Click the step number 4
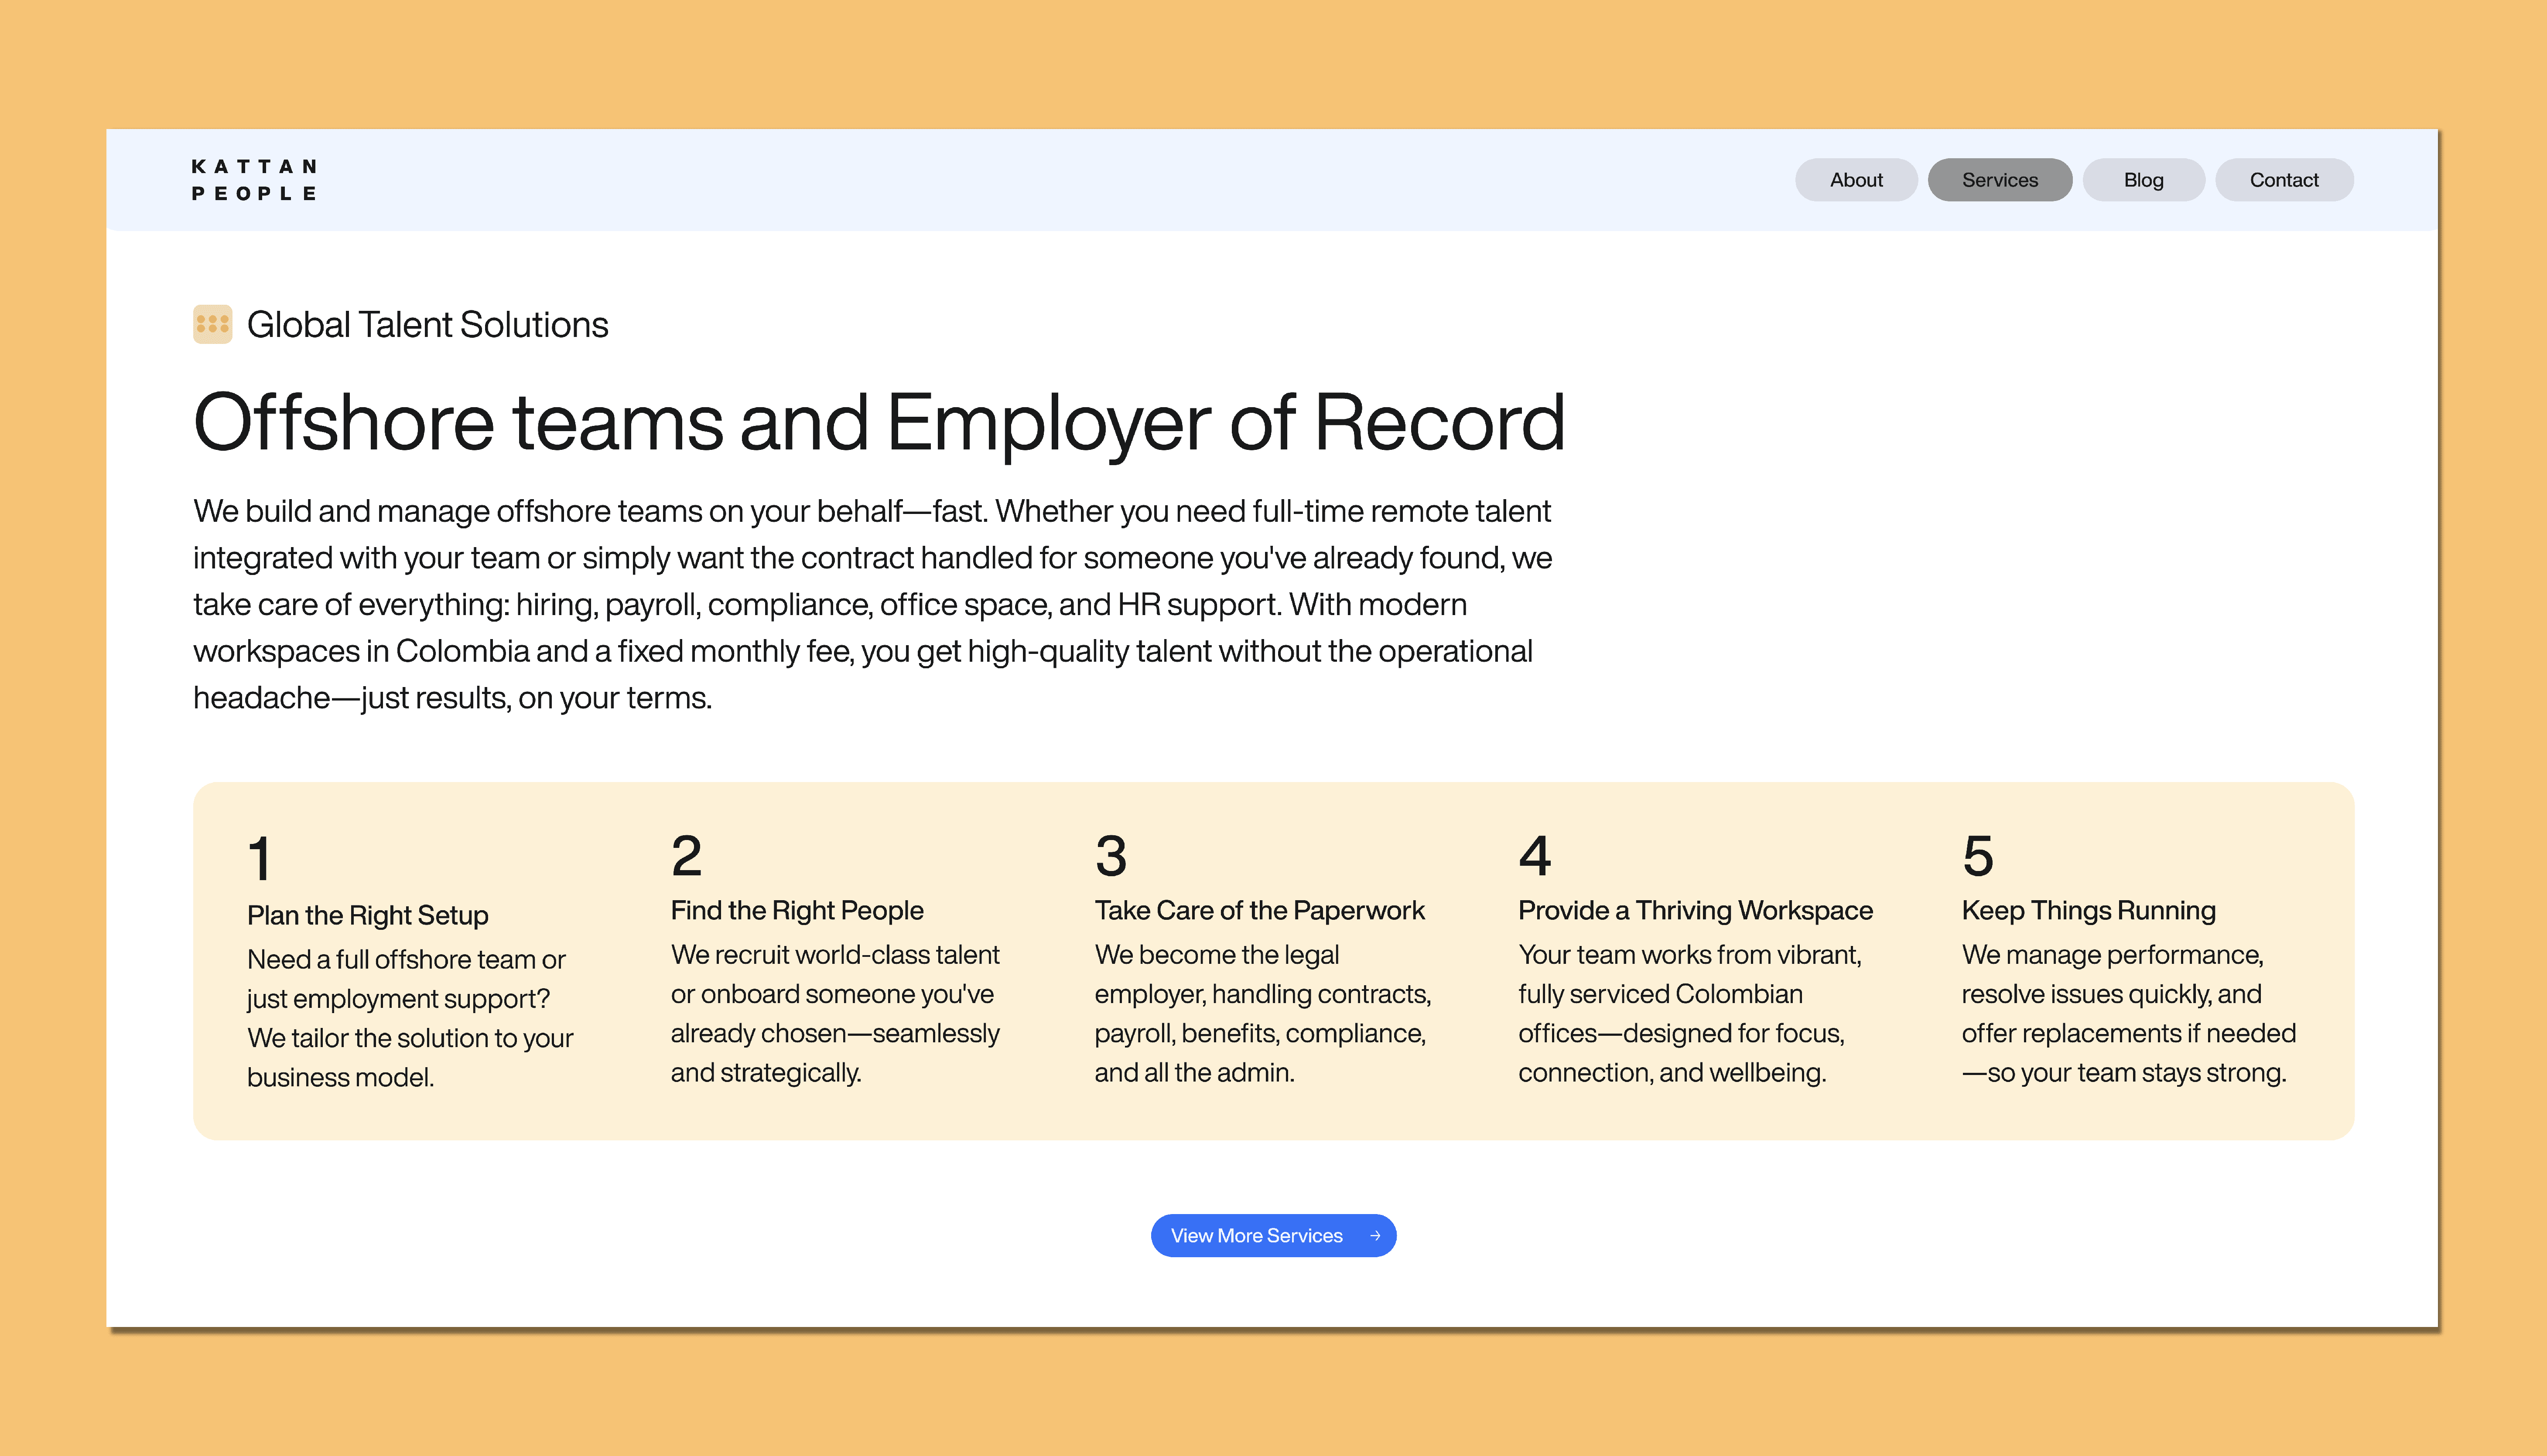This screenshot has height=1456, width=2547. tap(1535, 856)
